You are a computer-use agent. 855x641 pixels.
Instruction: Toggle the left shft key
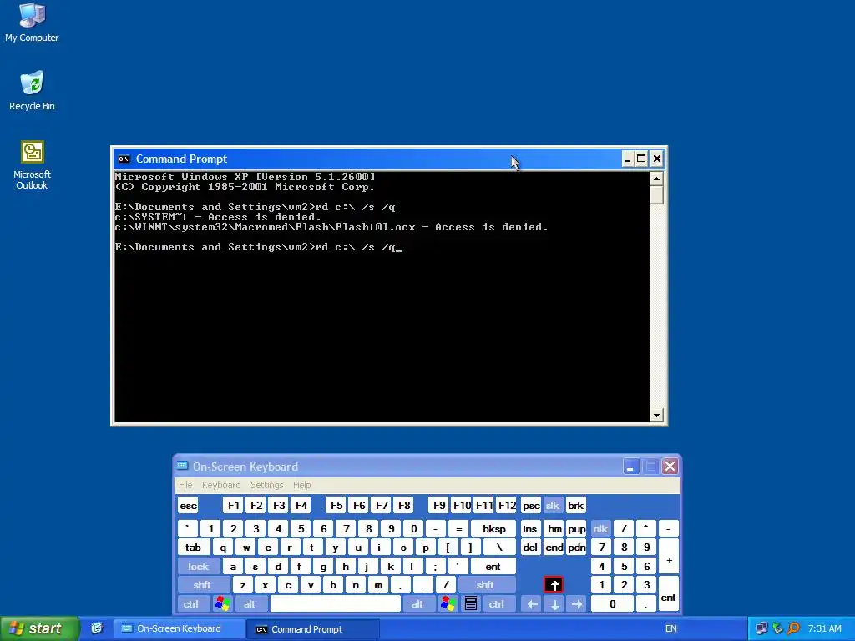[x=202, y=585]
